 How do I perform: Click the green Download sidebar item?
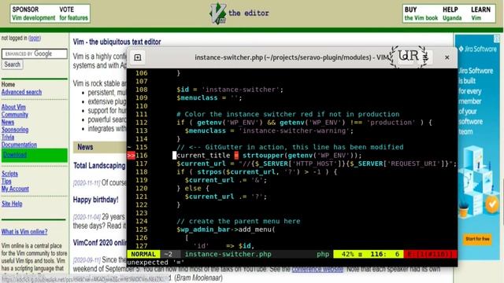35,155
